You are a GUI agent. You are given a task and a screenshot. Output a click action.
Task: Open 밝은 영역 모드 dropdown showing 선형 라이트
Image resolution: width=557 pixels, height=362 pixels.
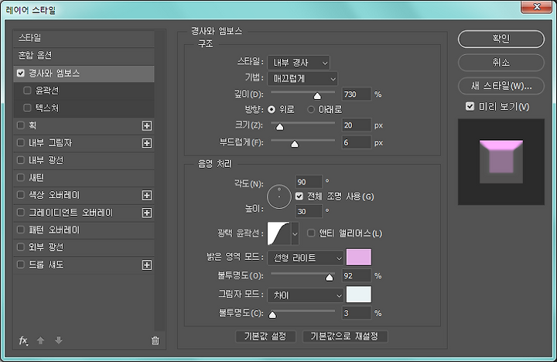pyautogui.click(x=306, y=258)
